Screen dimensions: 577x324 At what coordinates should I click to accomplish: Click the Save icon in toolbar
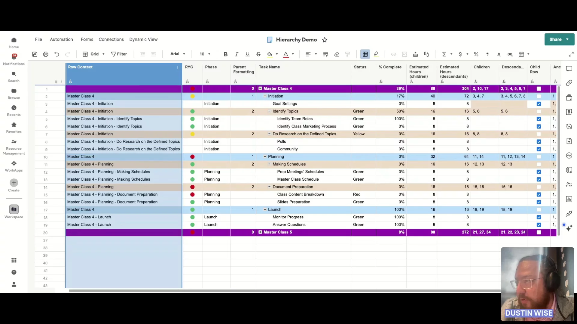click(35, 54)
